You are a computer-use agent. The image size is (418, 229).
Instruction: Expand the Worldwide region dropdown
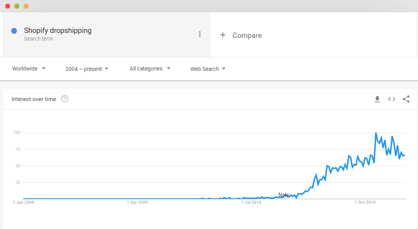click(x=29, y=69)
